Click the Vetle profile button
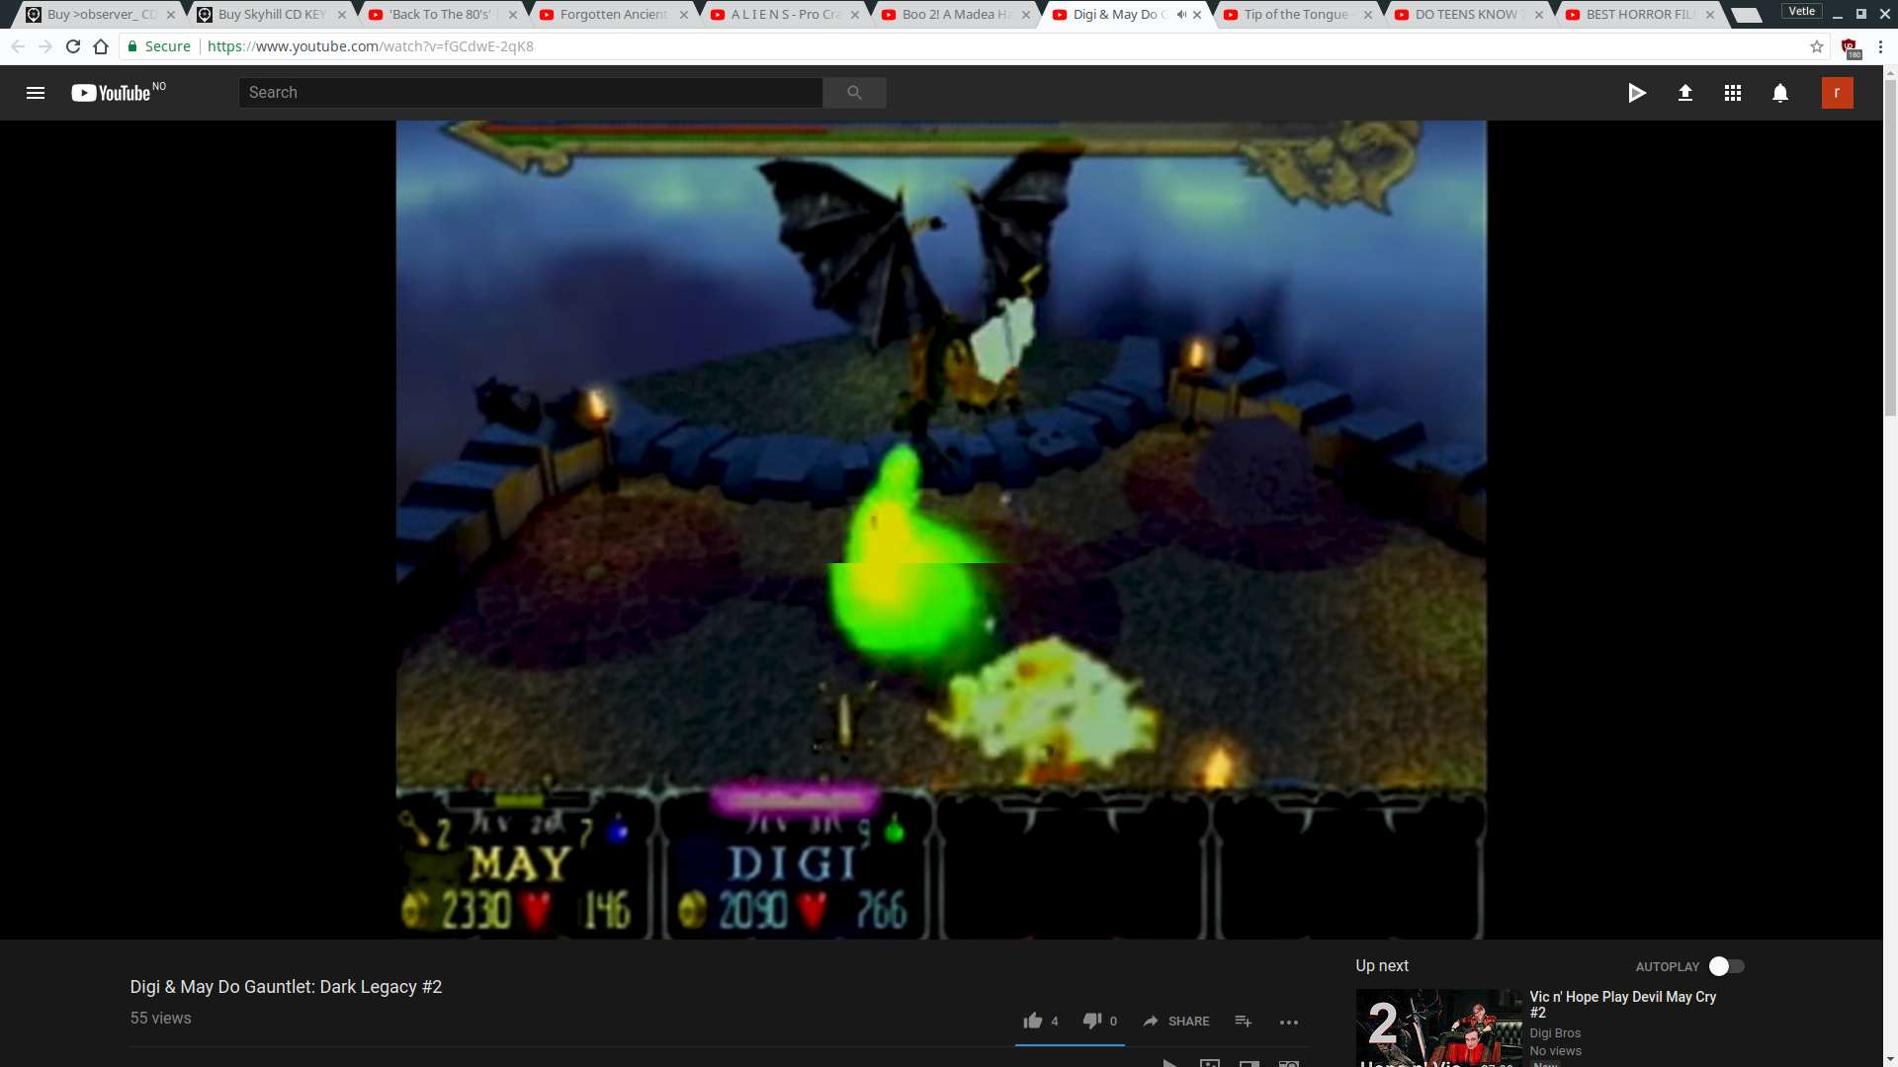 (1802, 11)
